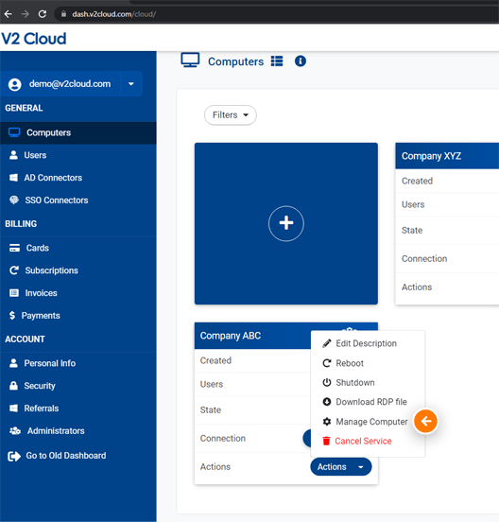The width and height of the screenshot is (499, 522).
Task: Click the Created label in Company ABC card
Action: [215, 360]
